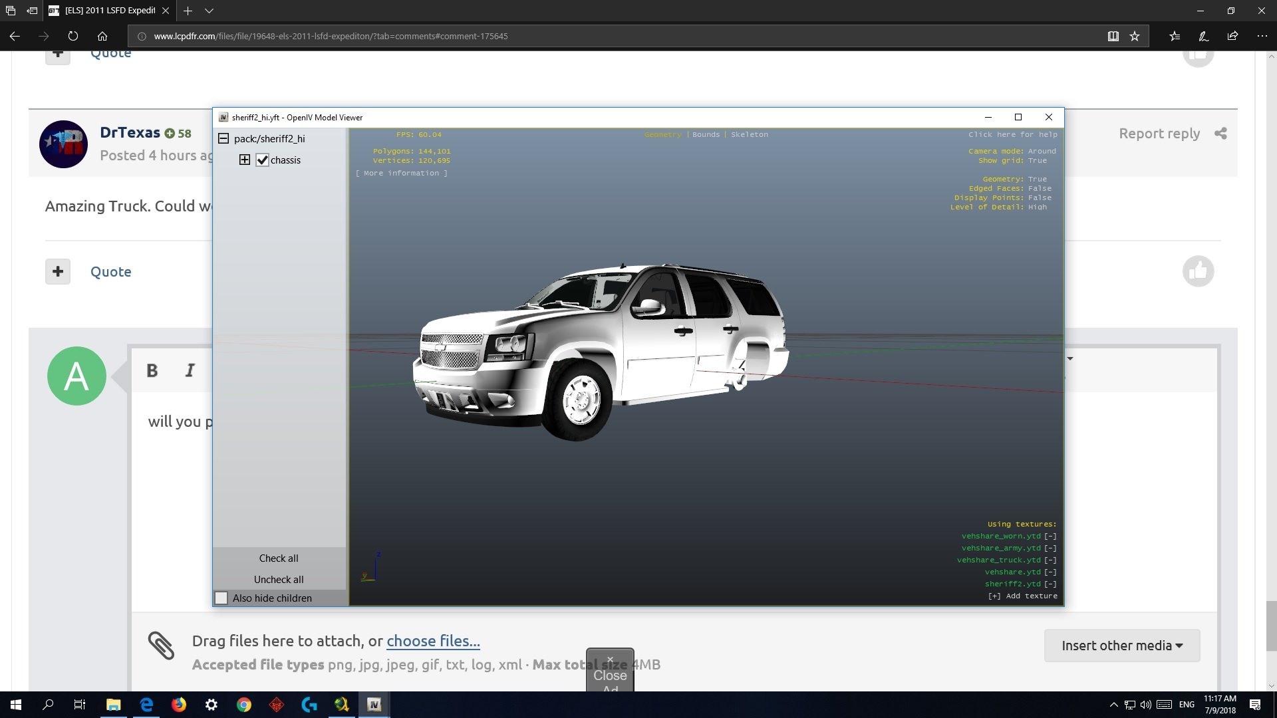Image resolution: width=1277 pixels, height=718 pixels.
Task: Click the Bold formatting icon
Action: click(x=152, y=370)
